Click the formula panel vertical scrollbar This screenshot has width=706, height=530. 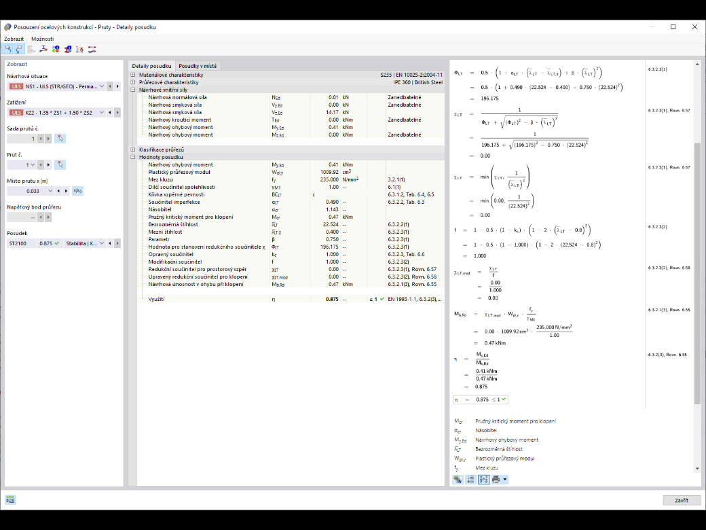(697, 273)
